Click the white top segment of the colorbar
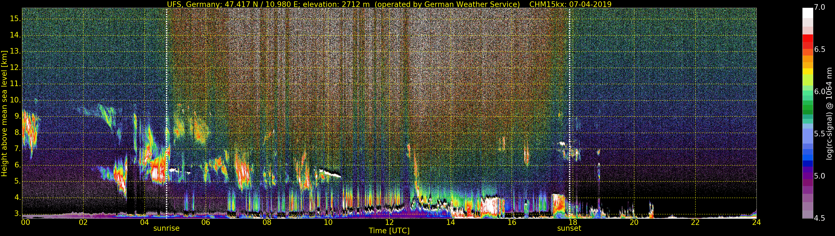The height and width of the screenshot is (236, 835). point(807,12)
